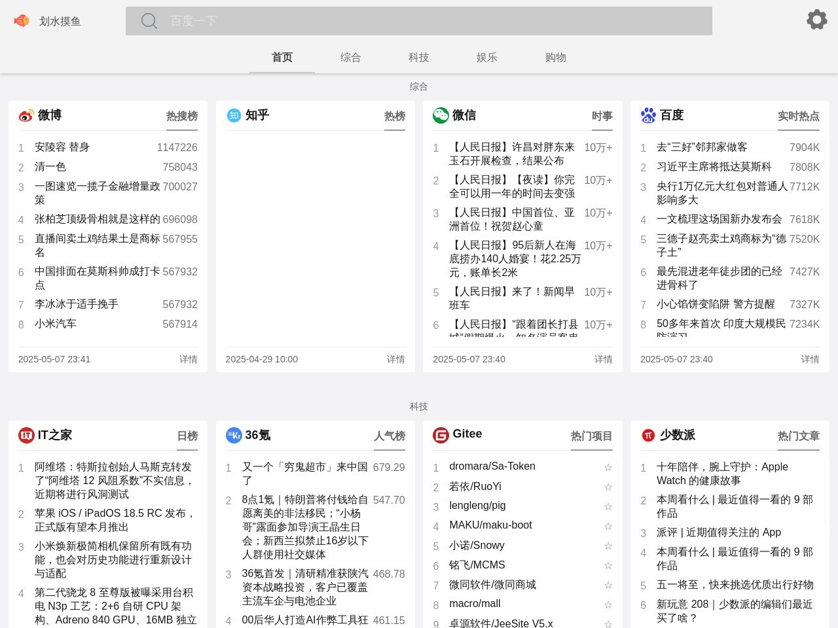Click the Gitee logo icon
This screenshot has height=628, width=838.
point(441,435)
